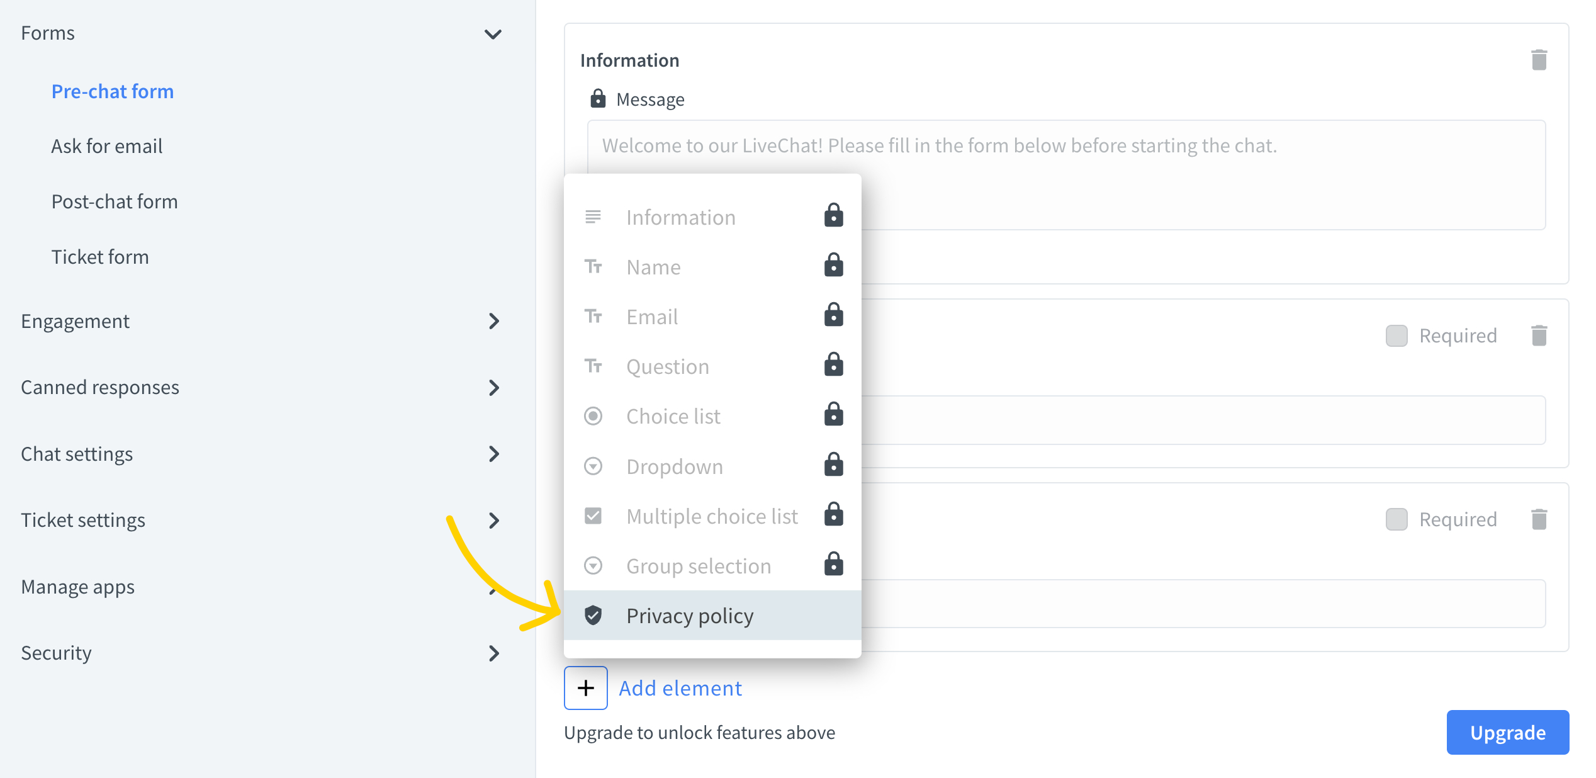Screen dimensions: 1596x778
Task: Expand the Engagement section
Action: [x=494, y=321]
